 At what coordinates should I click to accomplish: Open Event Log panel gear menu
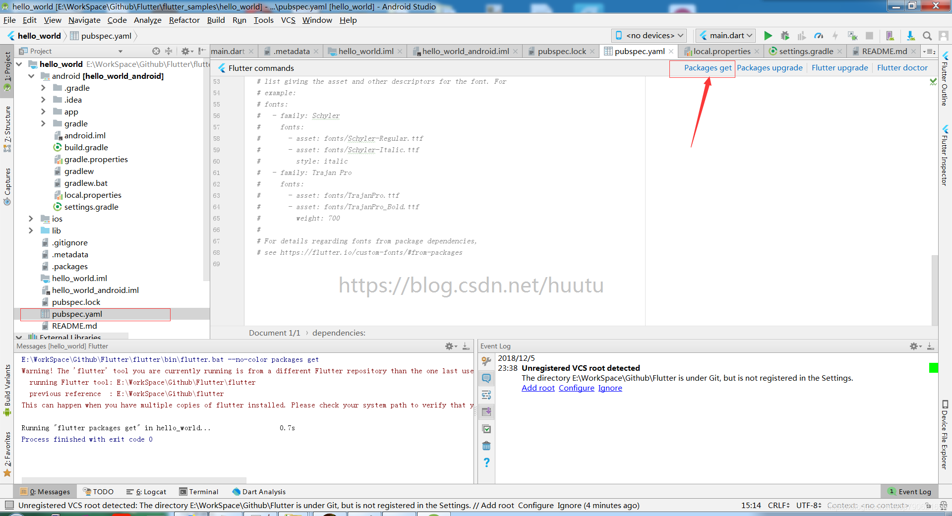pyautogui.click(x=915, y=346)
